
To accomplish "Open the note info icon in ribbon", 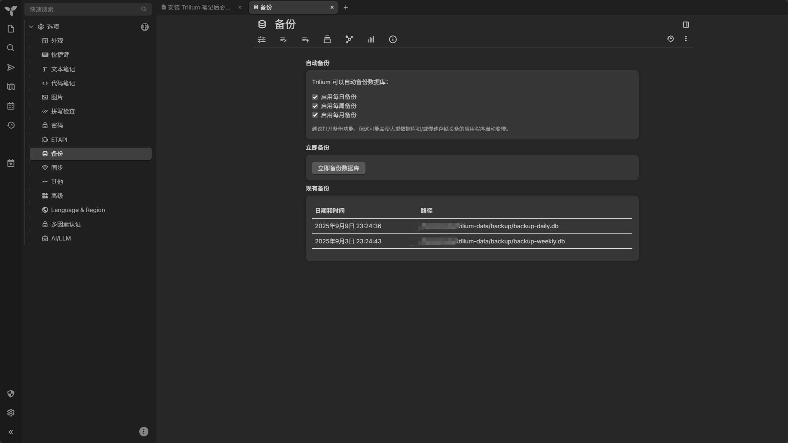I will pos(393,40).
